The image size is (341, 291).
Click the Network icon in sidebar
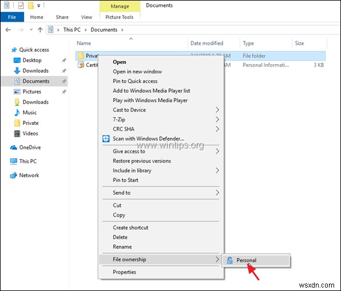(x=14, y=175)
